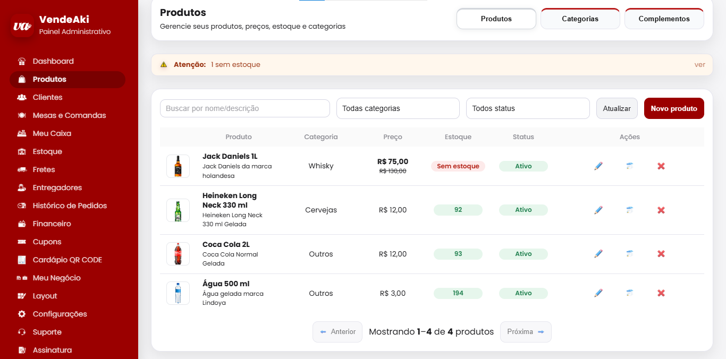726x359 pixels.
Task: Click the ver link in stock warning
Action: pyautogui.click(x=699, y=65)
